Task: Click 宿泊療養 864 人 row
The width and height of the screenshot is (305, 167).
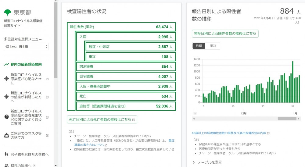Action: pyautogui.click(x=126, y=66)
